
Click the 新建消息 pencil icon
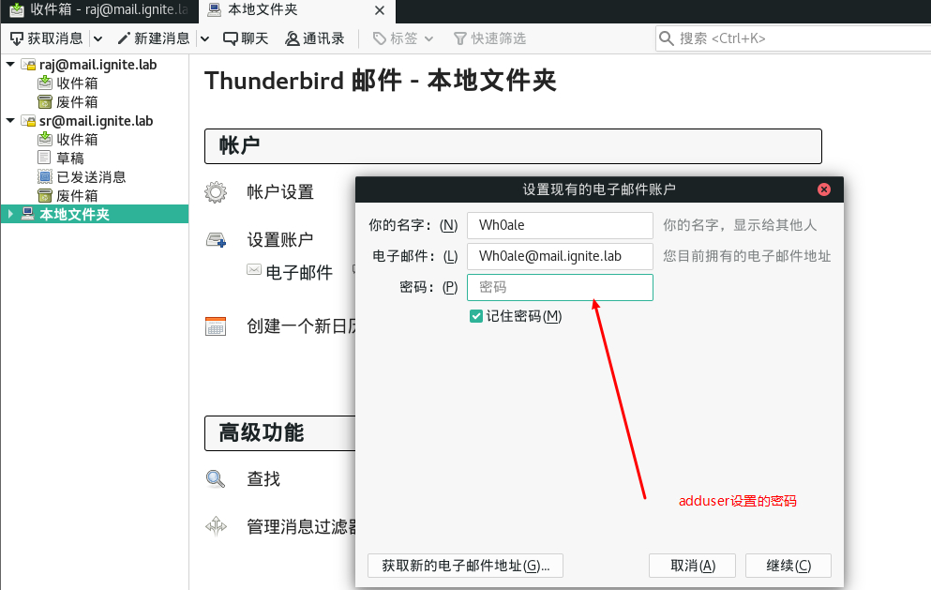click(x=124, y=38)
